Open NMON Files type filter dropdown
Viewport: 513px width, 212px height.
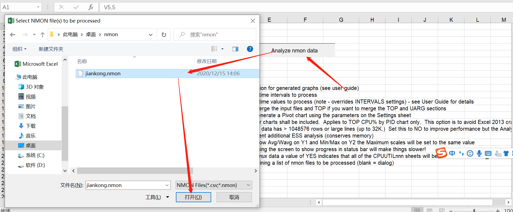[x=214, y=185]
